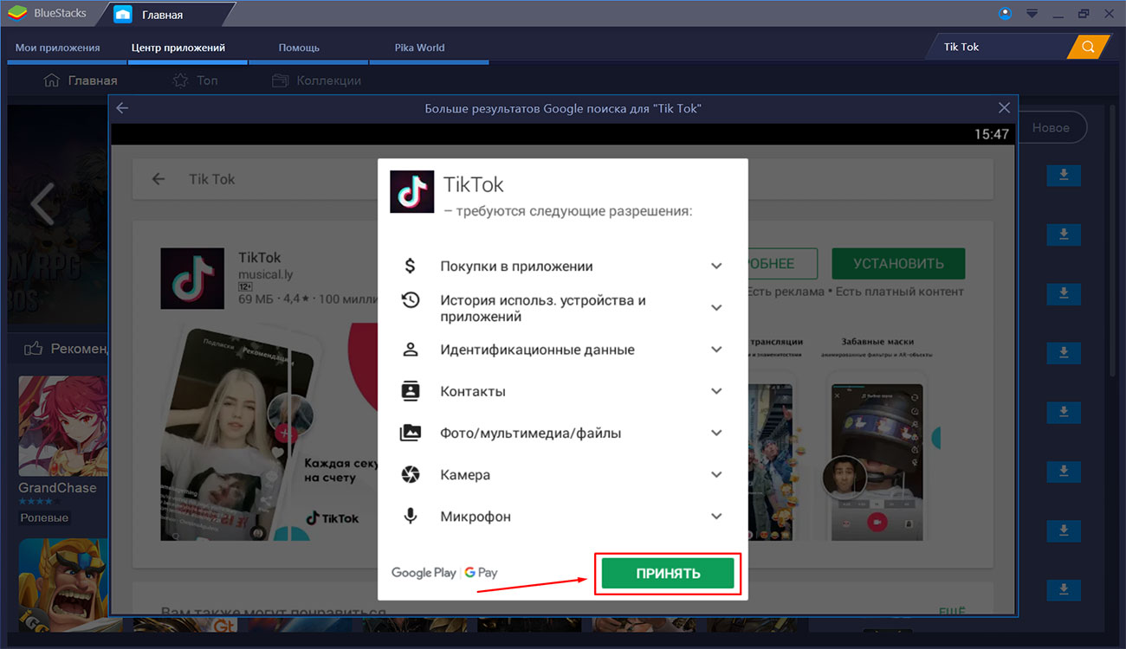This screenshot has height=649, width=1126.
Task: Click the dollar sign purchases icon
Action: pos(411,266)
